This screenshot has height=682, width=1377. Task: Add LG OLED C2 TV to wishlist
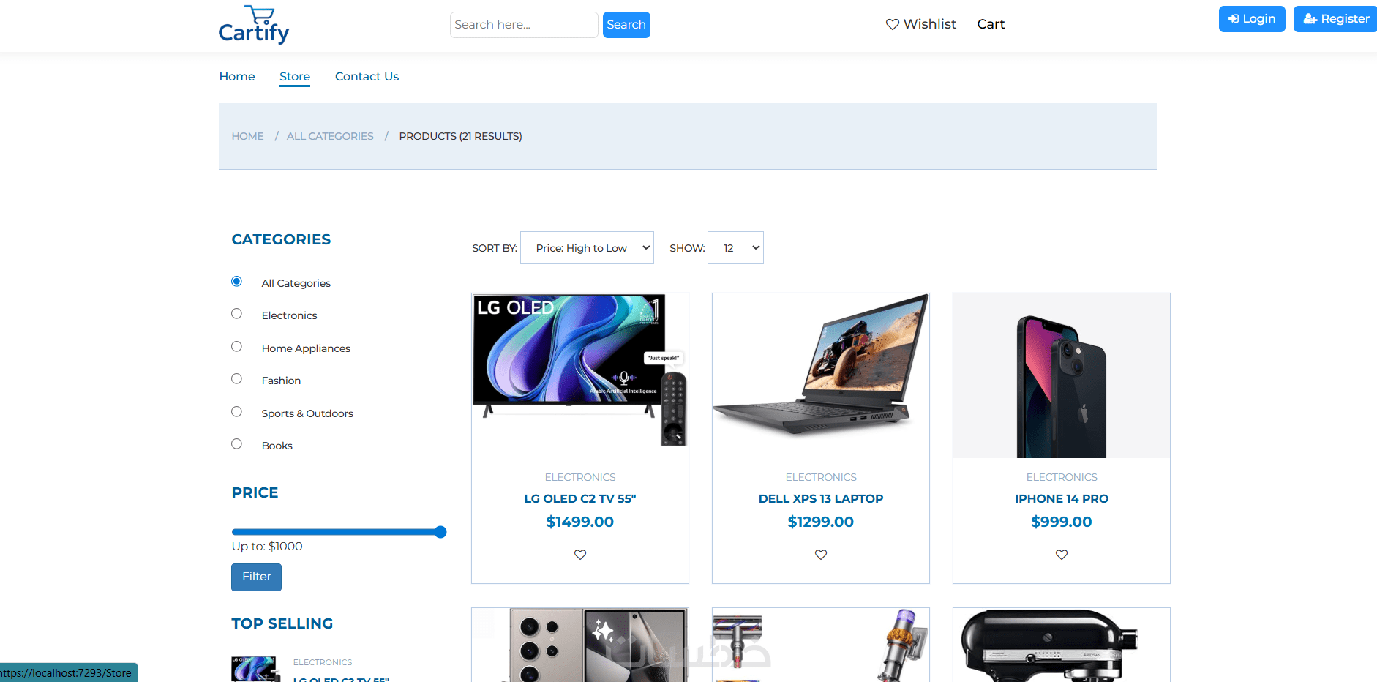pos(580,555)
